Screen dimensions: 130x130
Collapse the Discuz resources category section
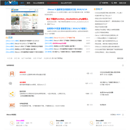click(123, 115)
